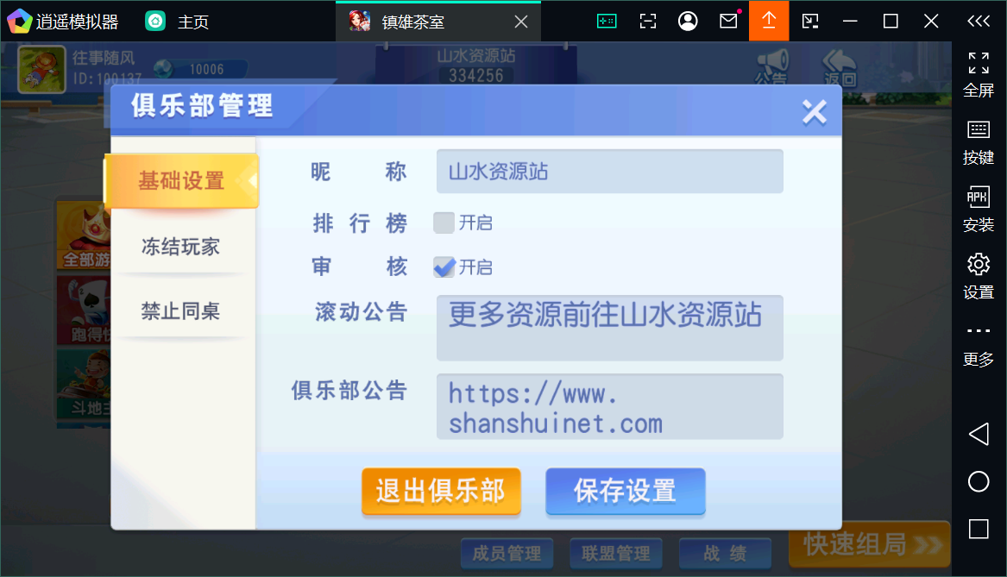
Task: Uncheck the 审核 开启 checkbox
Action: (x=444, y=267)
